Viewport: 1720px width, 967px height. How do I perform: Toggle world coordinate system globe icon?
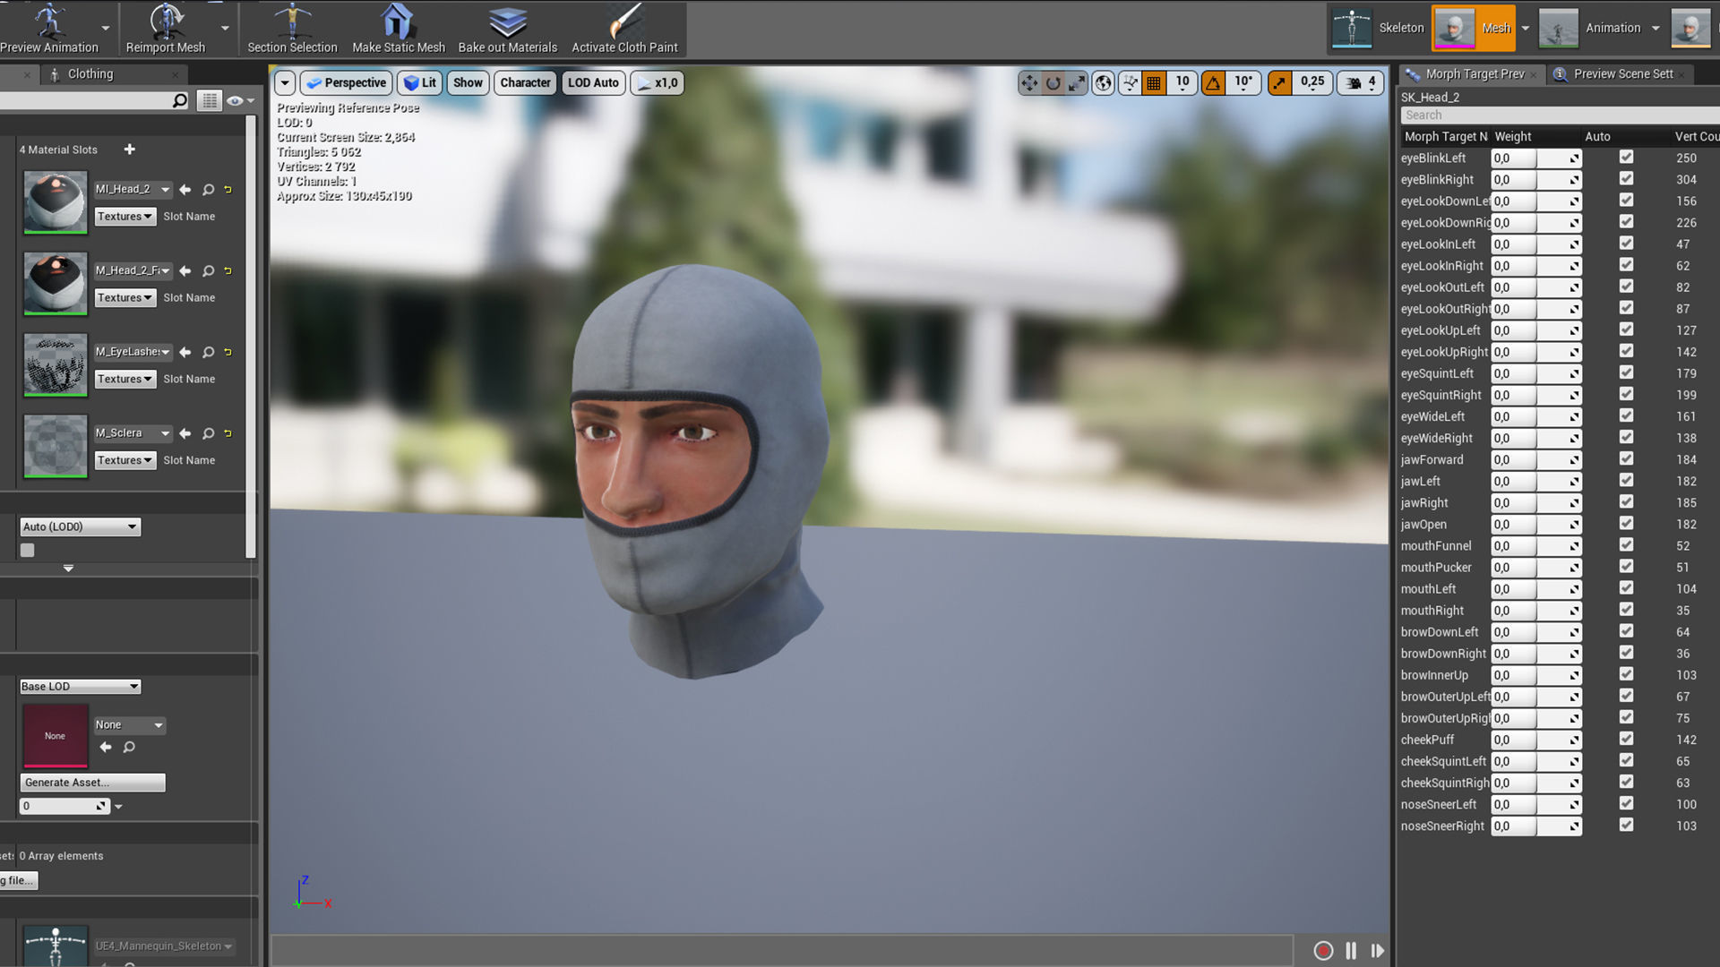1104,83
